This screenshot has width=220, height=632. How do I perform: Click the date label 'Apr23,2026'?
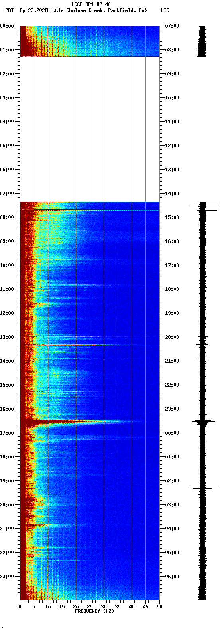(x=33, y=10)
